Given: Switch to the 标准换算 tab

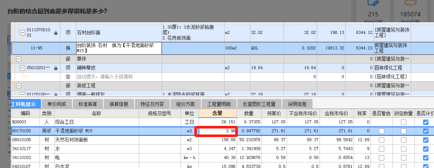Looking at the screenshot, I should (88, 104).
